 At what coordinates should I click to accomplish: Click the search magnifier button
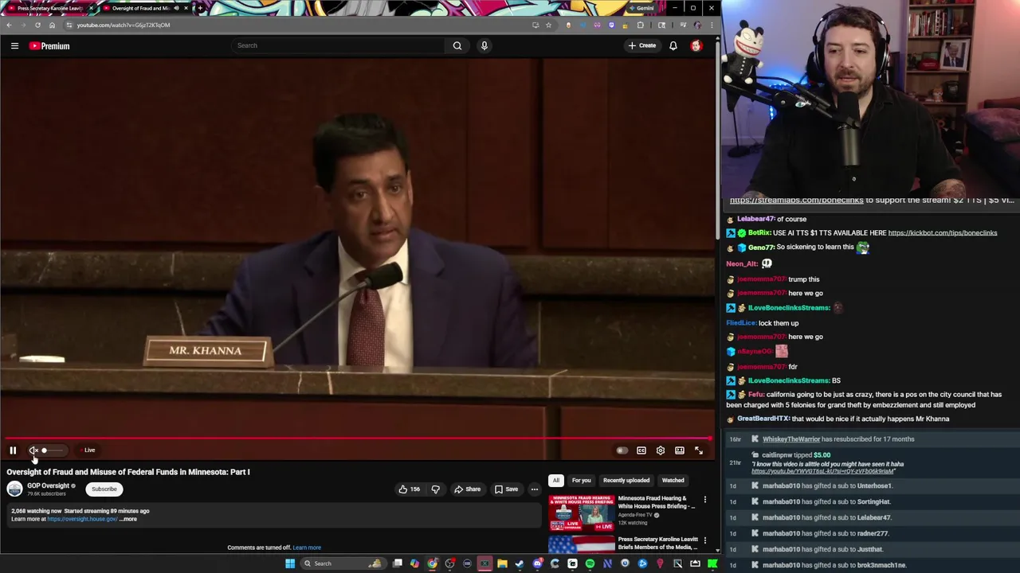tap(457, 45)
